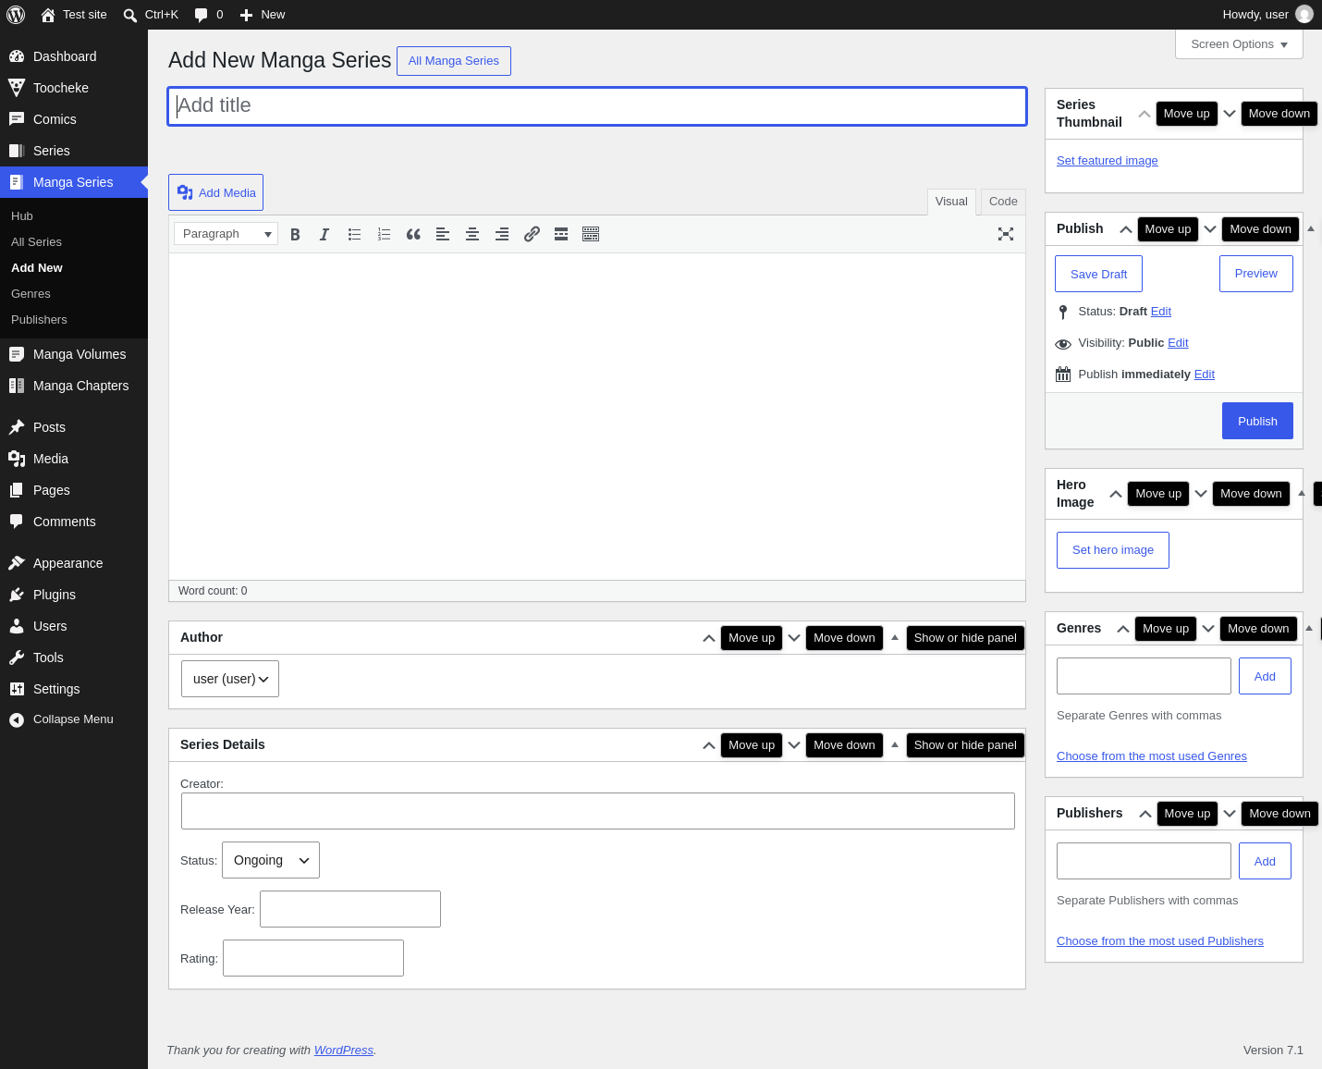Open the WordPress logo menu
The height and width of the screenshot is (1069, 1322).
(16, 15)
